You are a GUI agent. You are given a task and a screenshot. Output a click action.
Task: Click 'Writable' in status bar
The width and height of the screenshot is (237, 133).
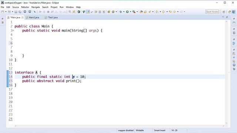coord(140,130)
